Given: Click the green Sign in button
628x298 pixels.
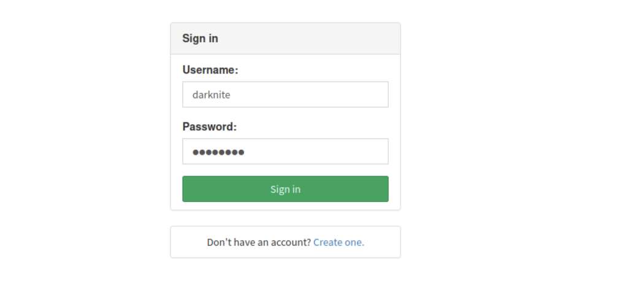Looking at the screenshot, I should 285,189.
